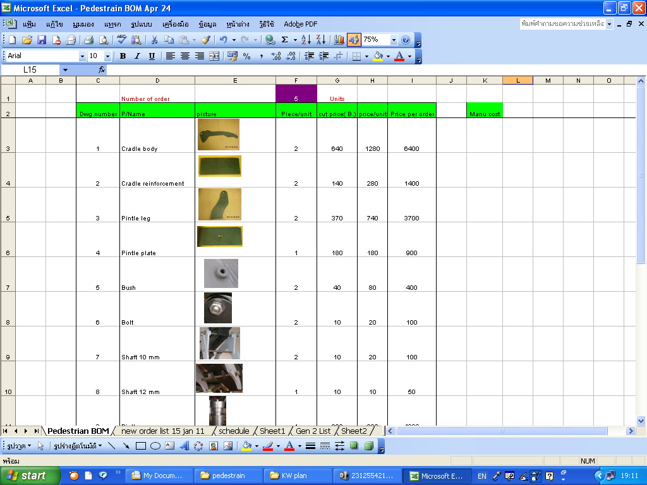Expand the 75% zoom dropdown
Screen dimensions: 647x485
pos(394,40)
